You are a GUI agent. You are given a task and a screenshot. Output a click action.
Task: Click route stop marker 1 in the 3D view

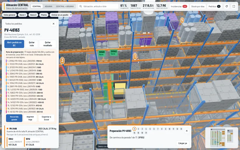135,56
